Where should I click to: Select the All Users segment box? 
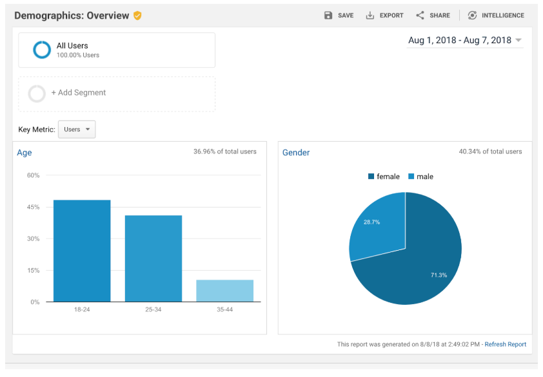point(117,50)
